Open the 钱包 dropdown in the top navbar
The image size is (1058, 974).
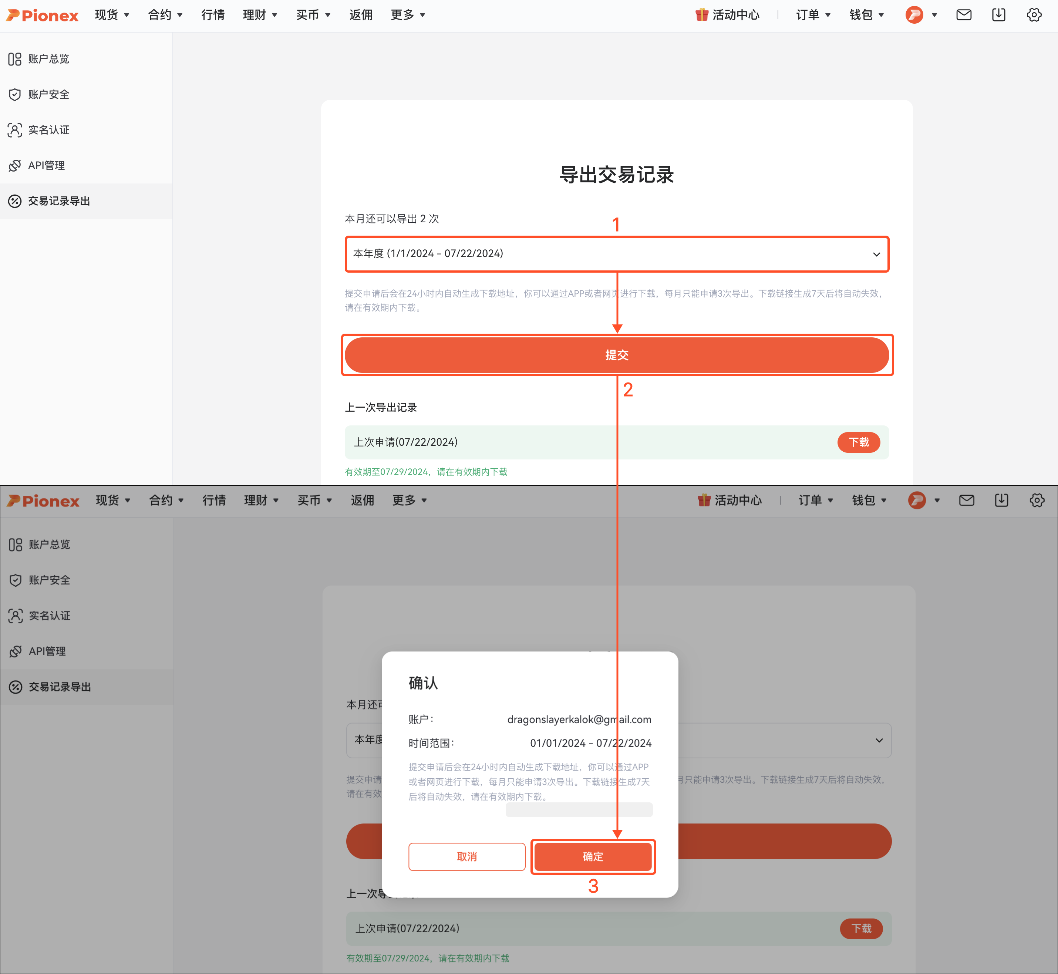(867, 15)
